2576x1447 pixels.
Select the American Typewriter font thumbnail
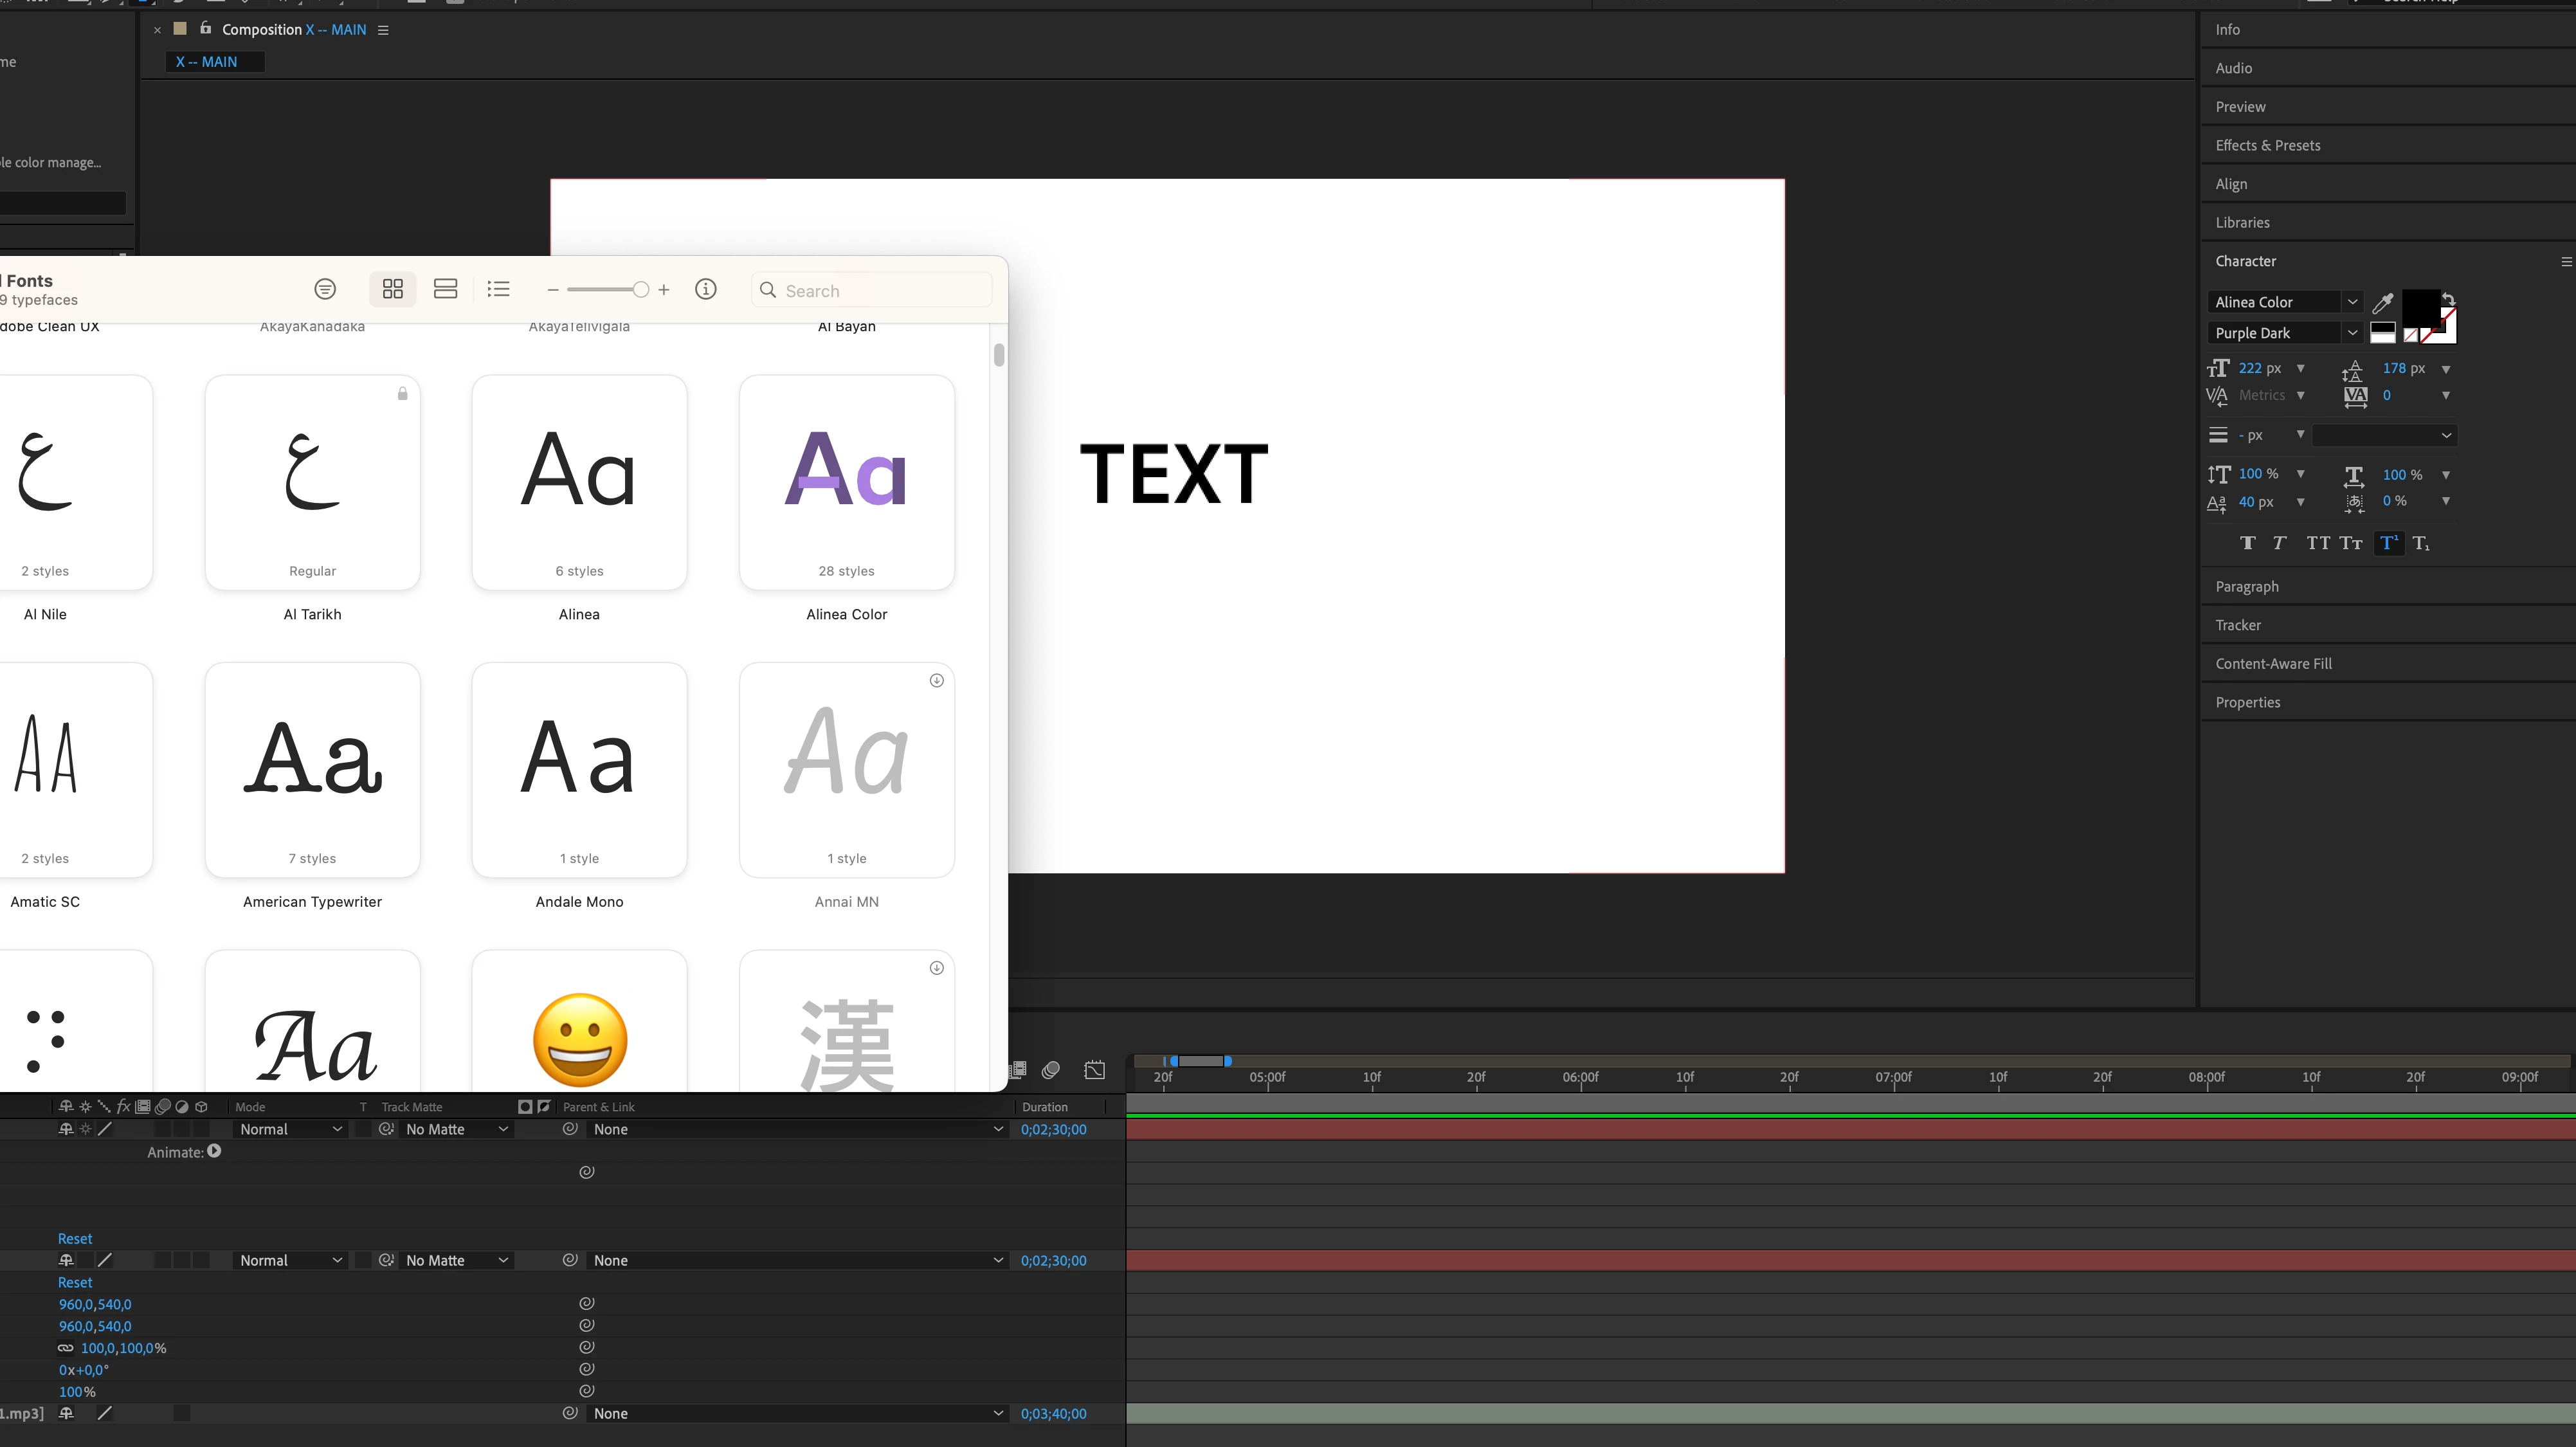point(312,769)
